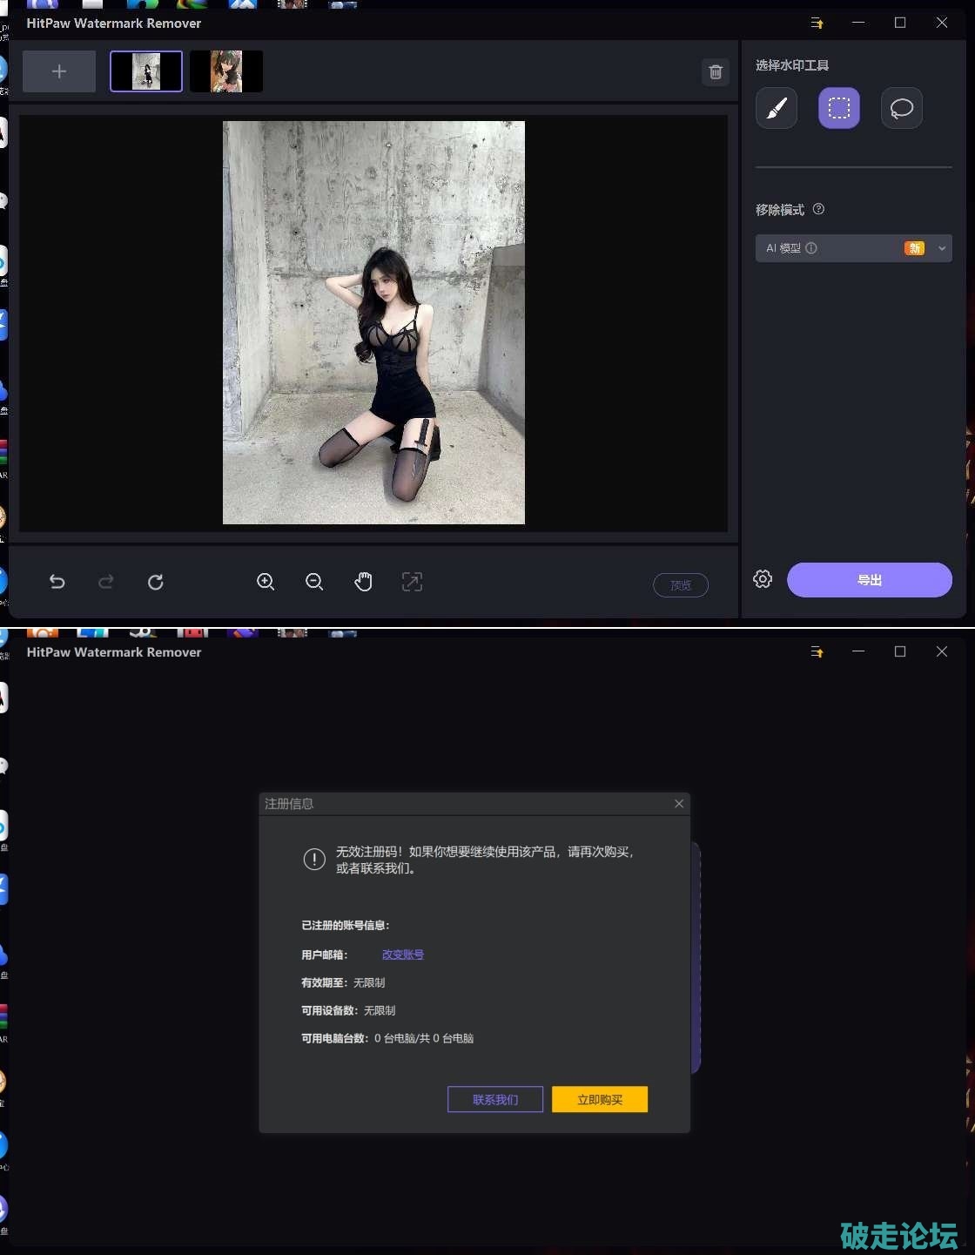Click the reset/refresh icon
This screenshot has width=975, height=1255.
[156, 582]
